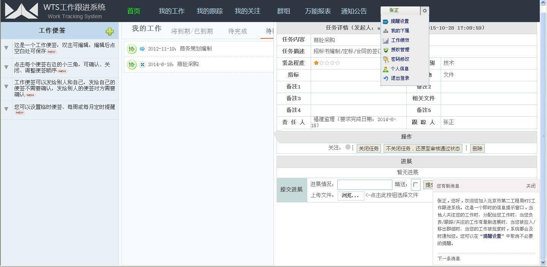Check the 暗送 checkbox in 提交进展
The height and width of the screenshot is (267, 547).
(416, 185)
